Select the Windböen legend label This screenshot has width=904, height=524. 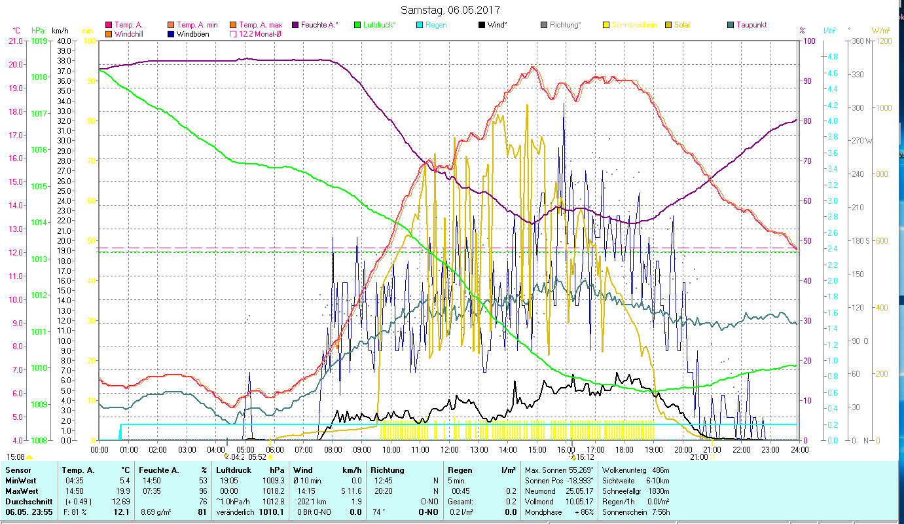193,33
